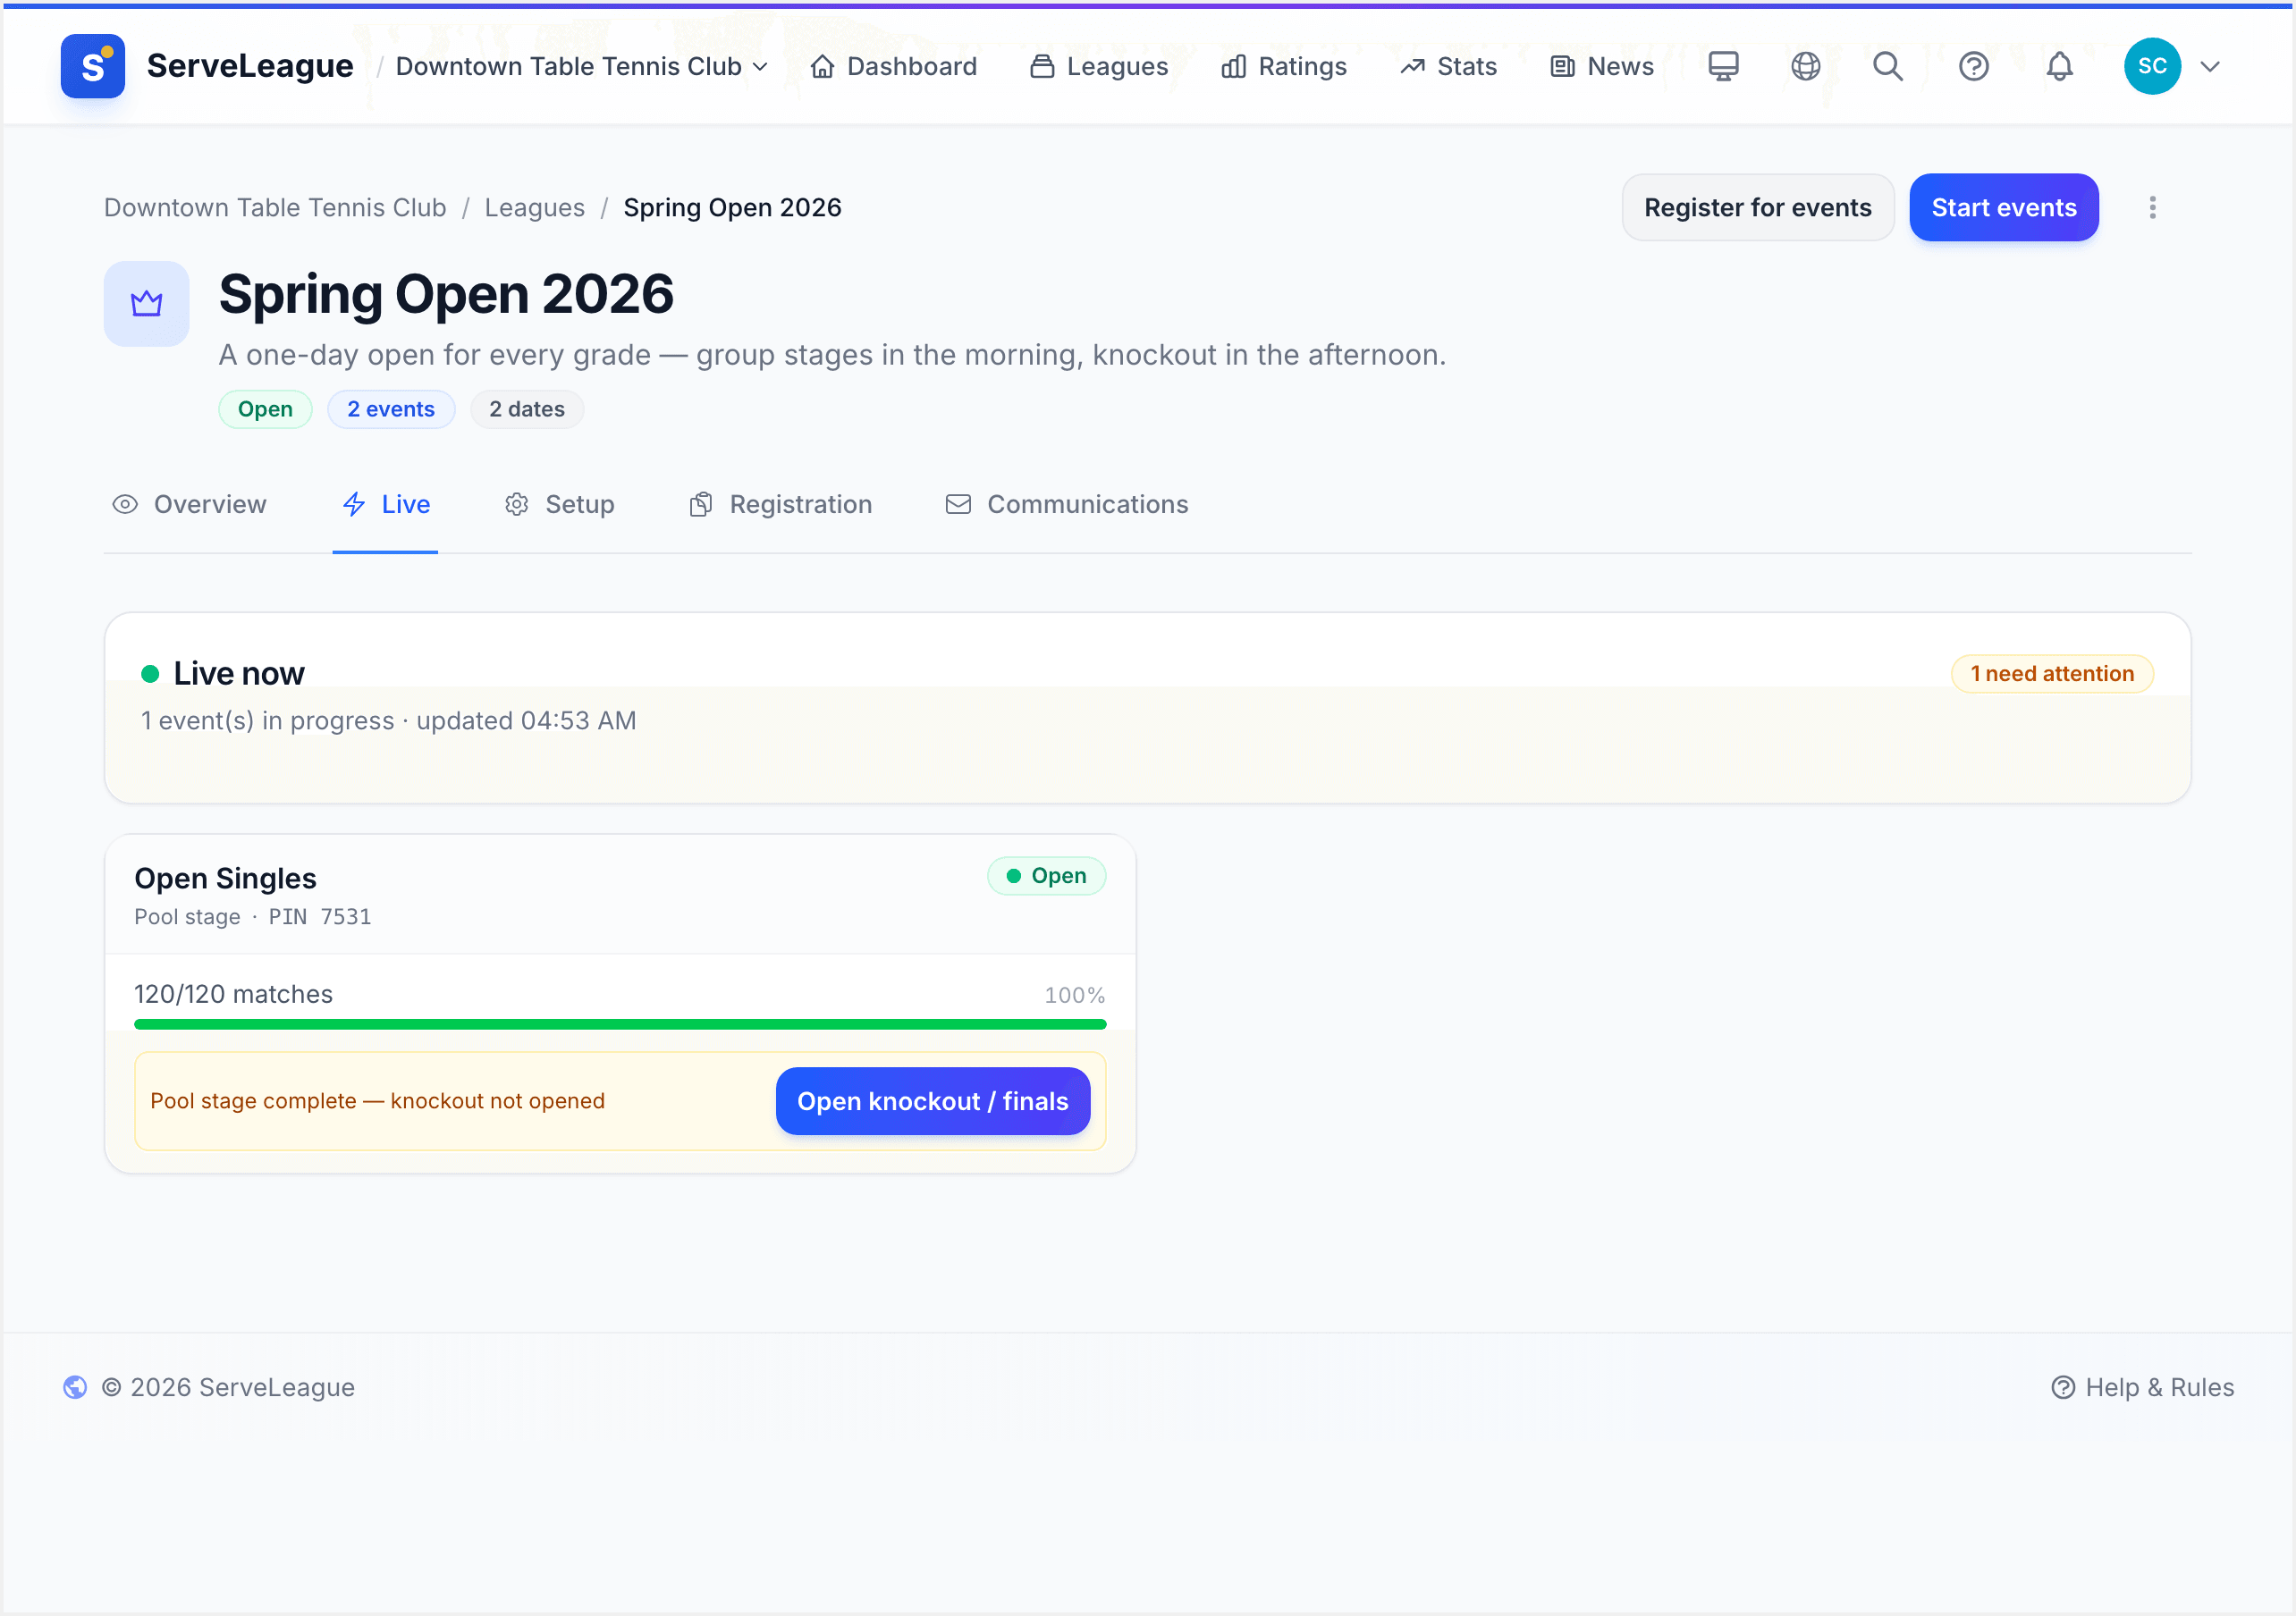Expand the Downtown Table Tennis Club switcher
The image size is (2296, 1616).
581,66
